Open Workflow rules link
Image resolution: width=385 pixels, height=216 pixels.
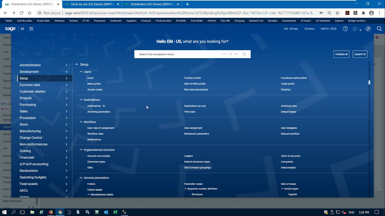(x=95, y=134)
